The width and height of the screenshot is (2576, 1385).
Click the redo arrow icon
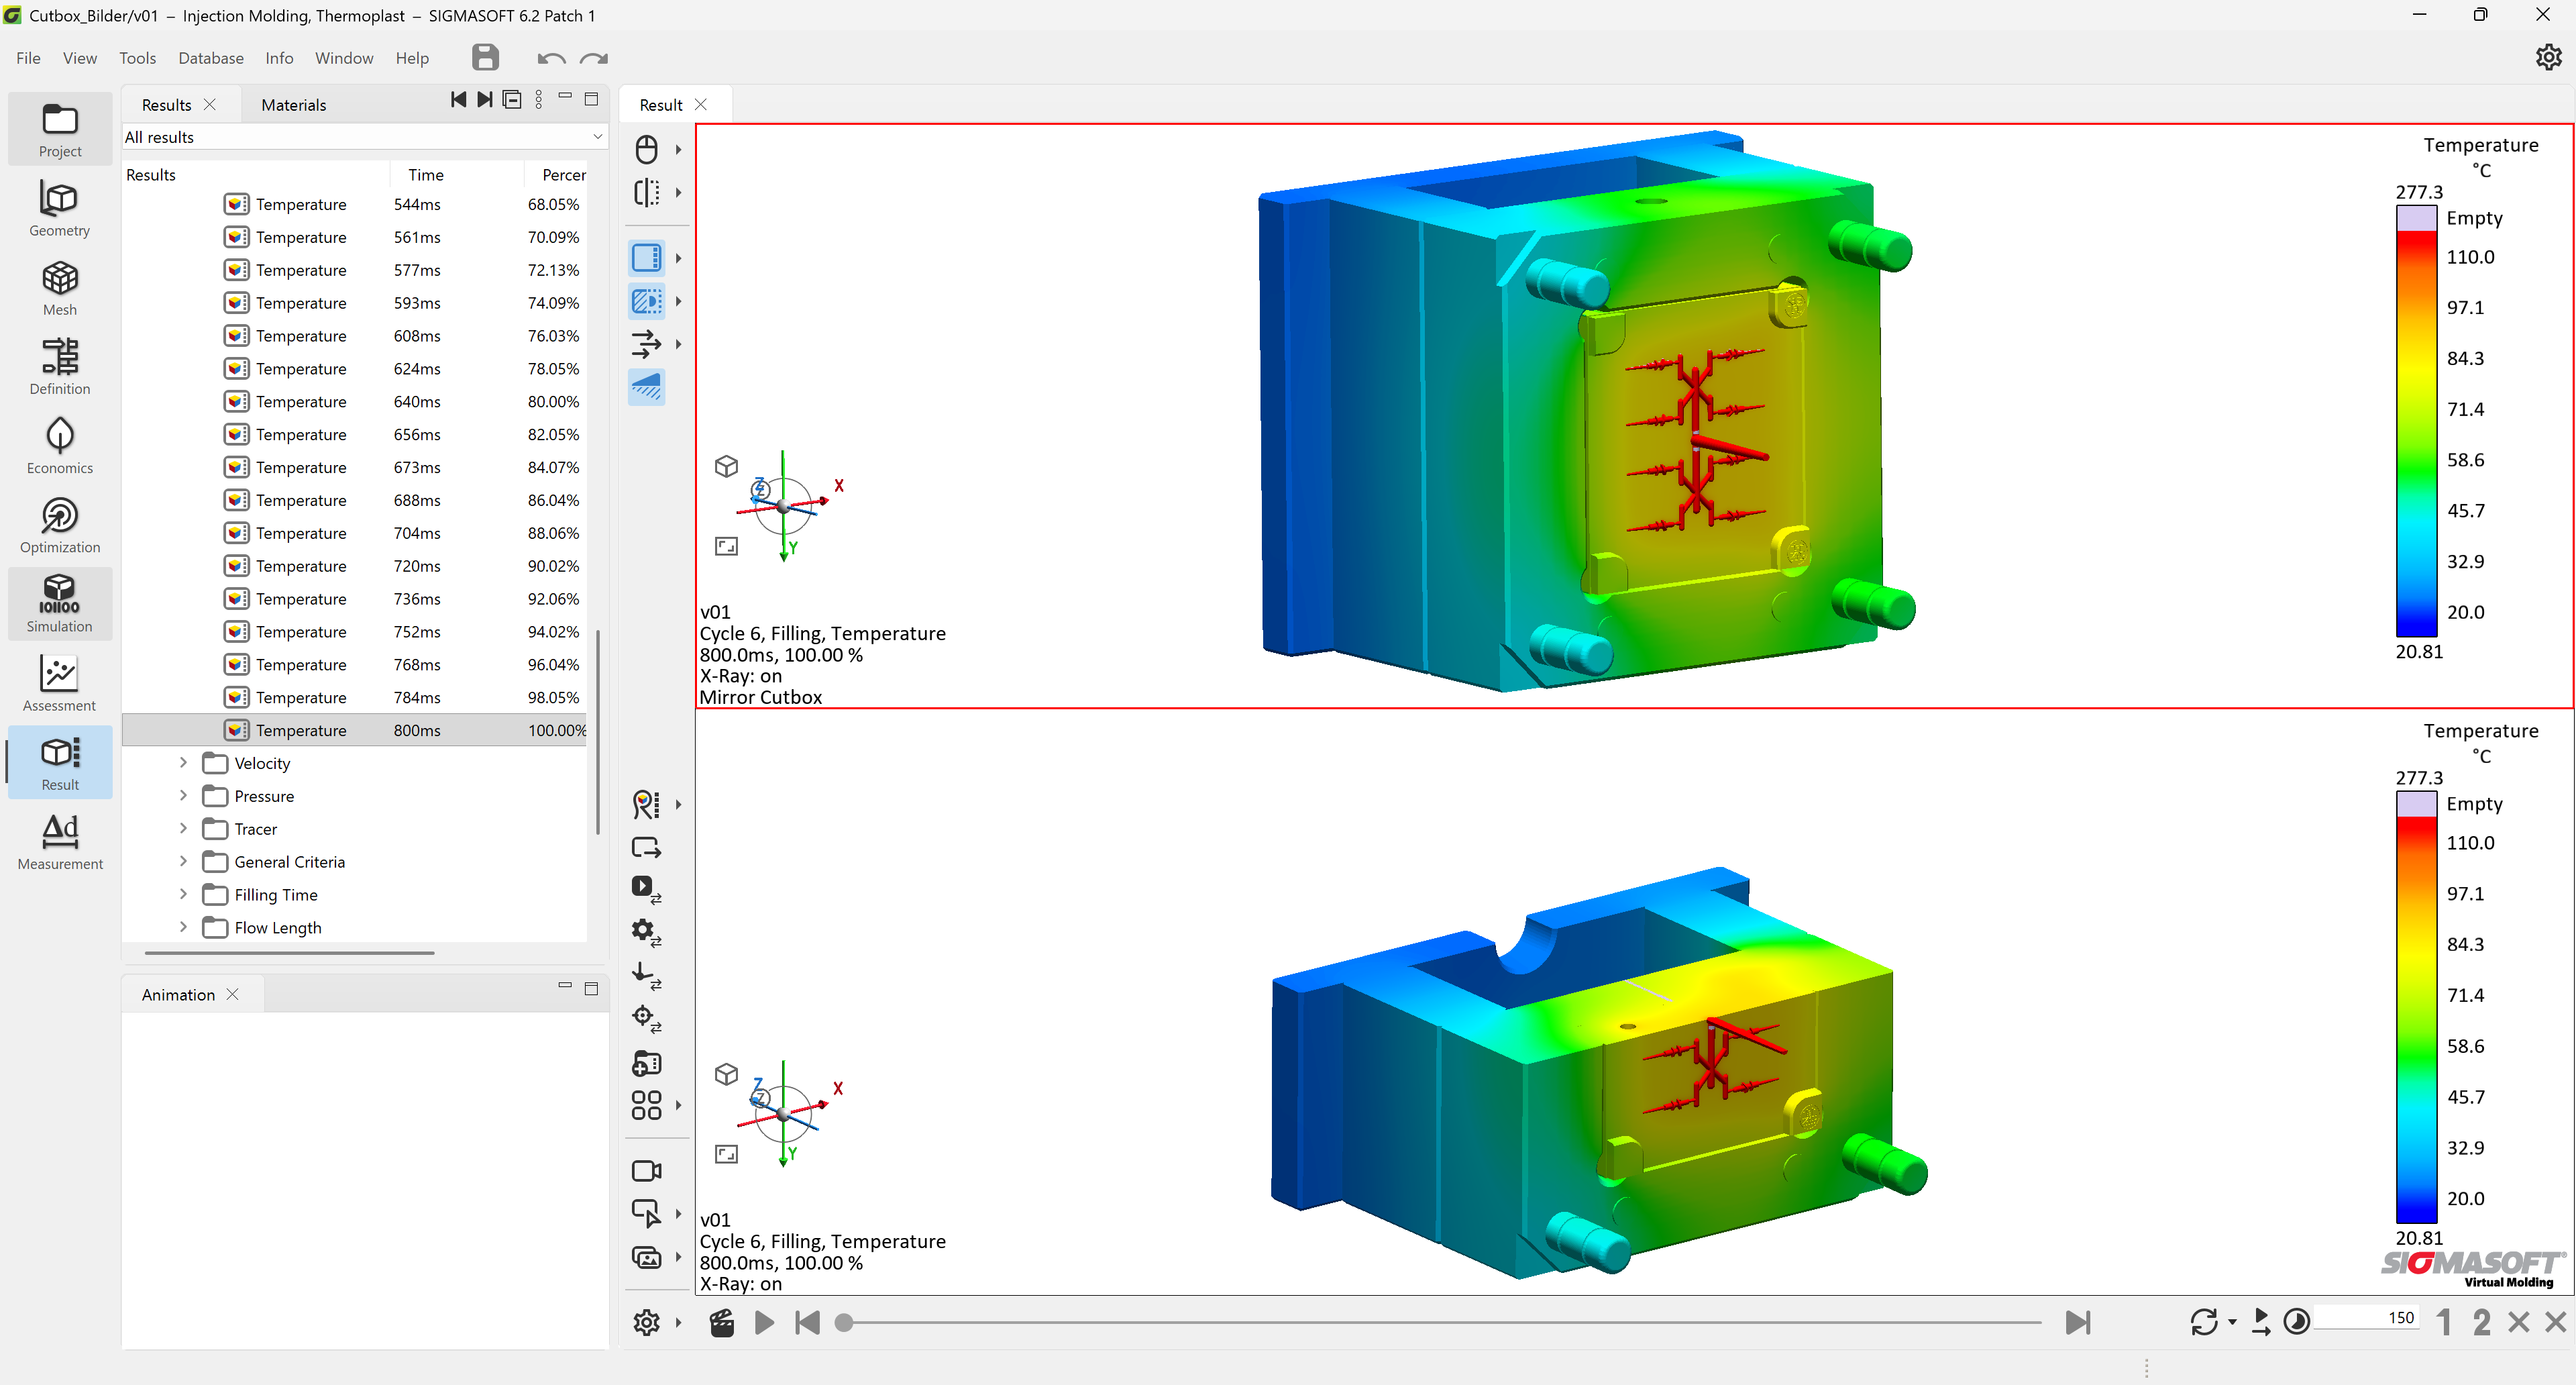click(594, 58)
